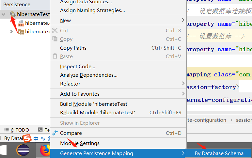Screen dimensions: 252x158
Task: Click the hibernateTest module icon
Action: [13, 14]
